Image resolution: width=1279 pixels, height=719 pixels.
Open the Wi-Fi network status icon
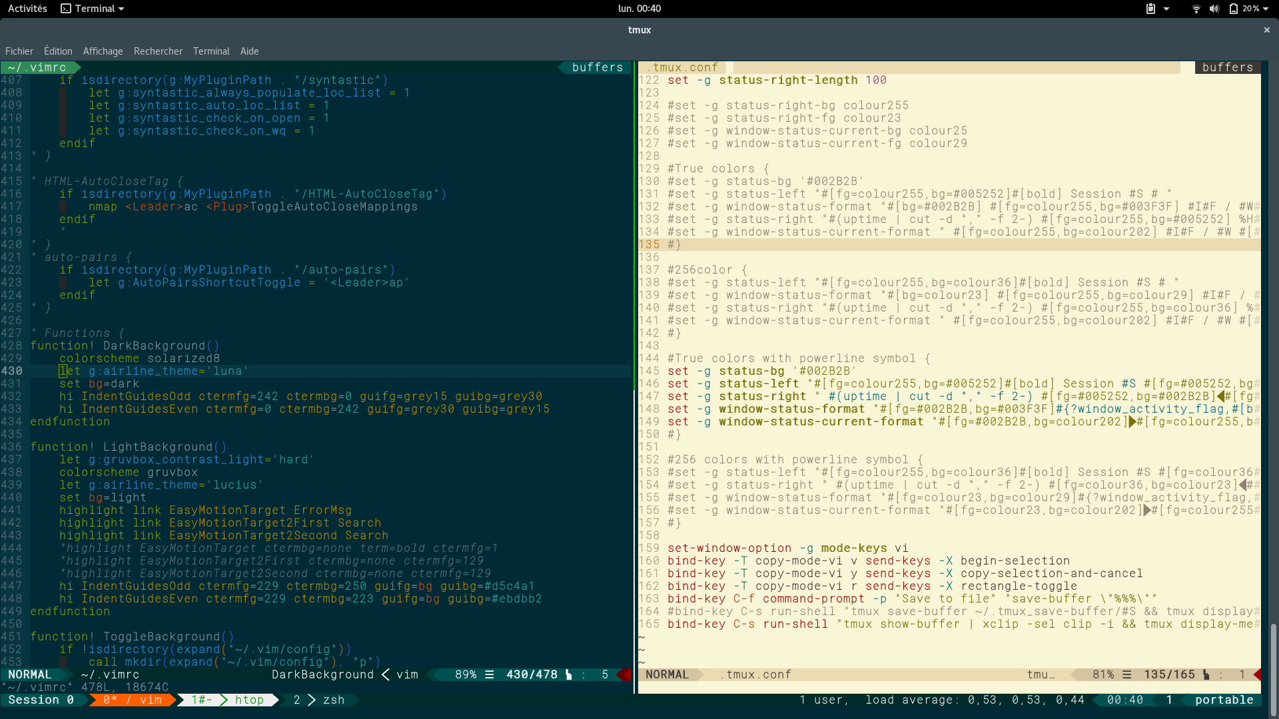point(1196,9)
